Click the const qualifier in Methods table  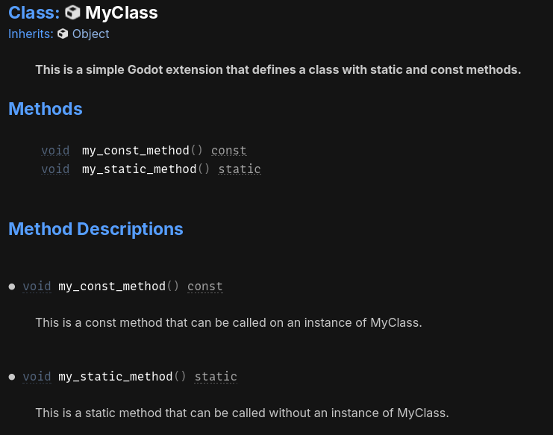tap(229, 151)
